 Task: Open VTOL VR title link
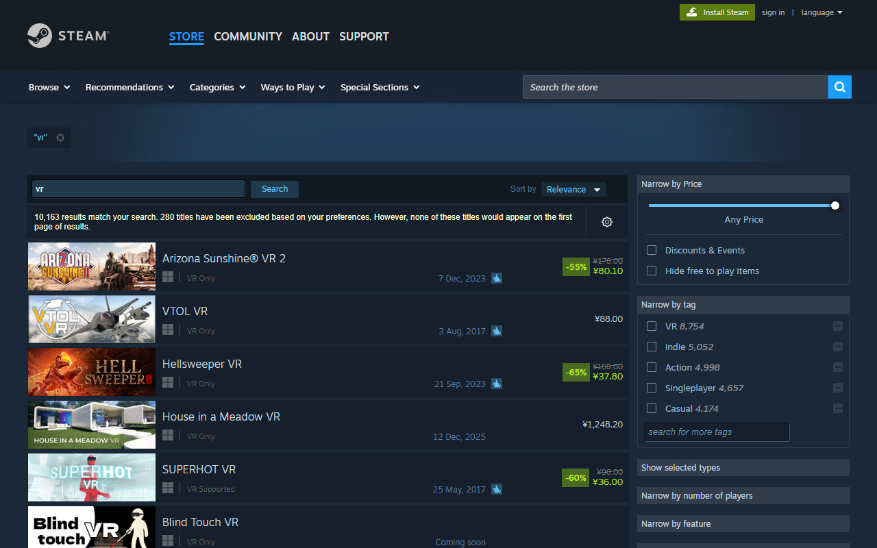click(x=185, y=311)
